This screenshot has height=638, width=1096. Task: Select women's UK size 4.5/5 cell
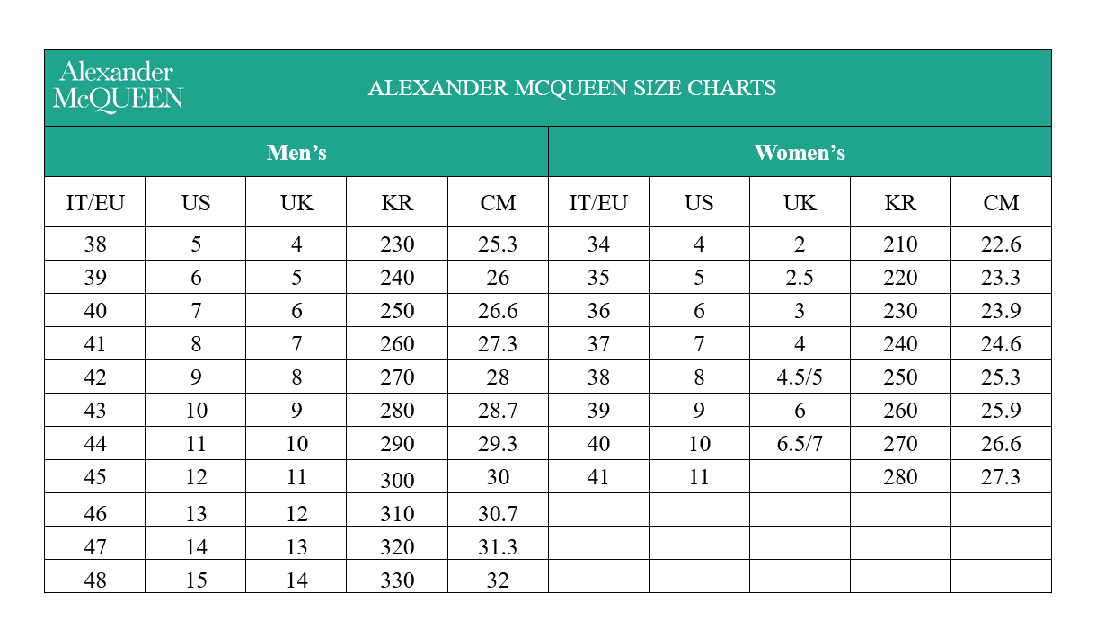tap(800, 377)
